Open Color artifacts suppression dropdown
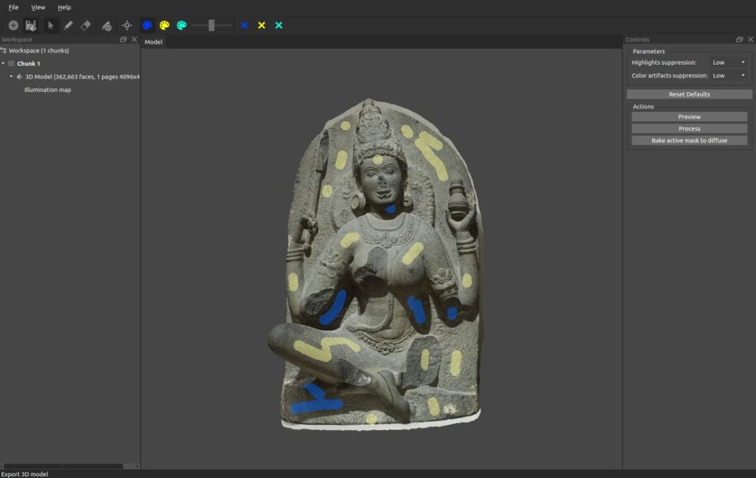This screenshot has height=478, width=756. coord(729,75)
